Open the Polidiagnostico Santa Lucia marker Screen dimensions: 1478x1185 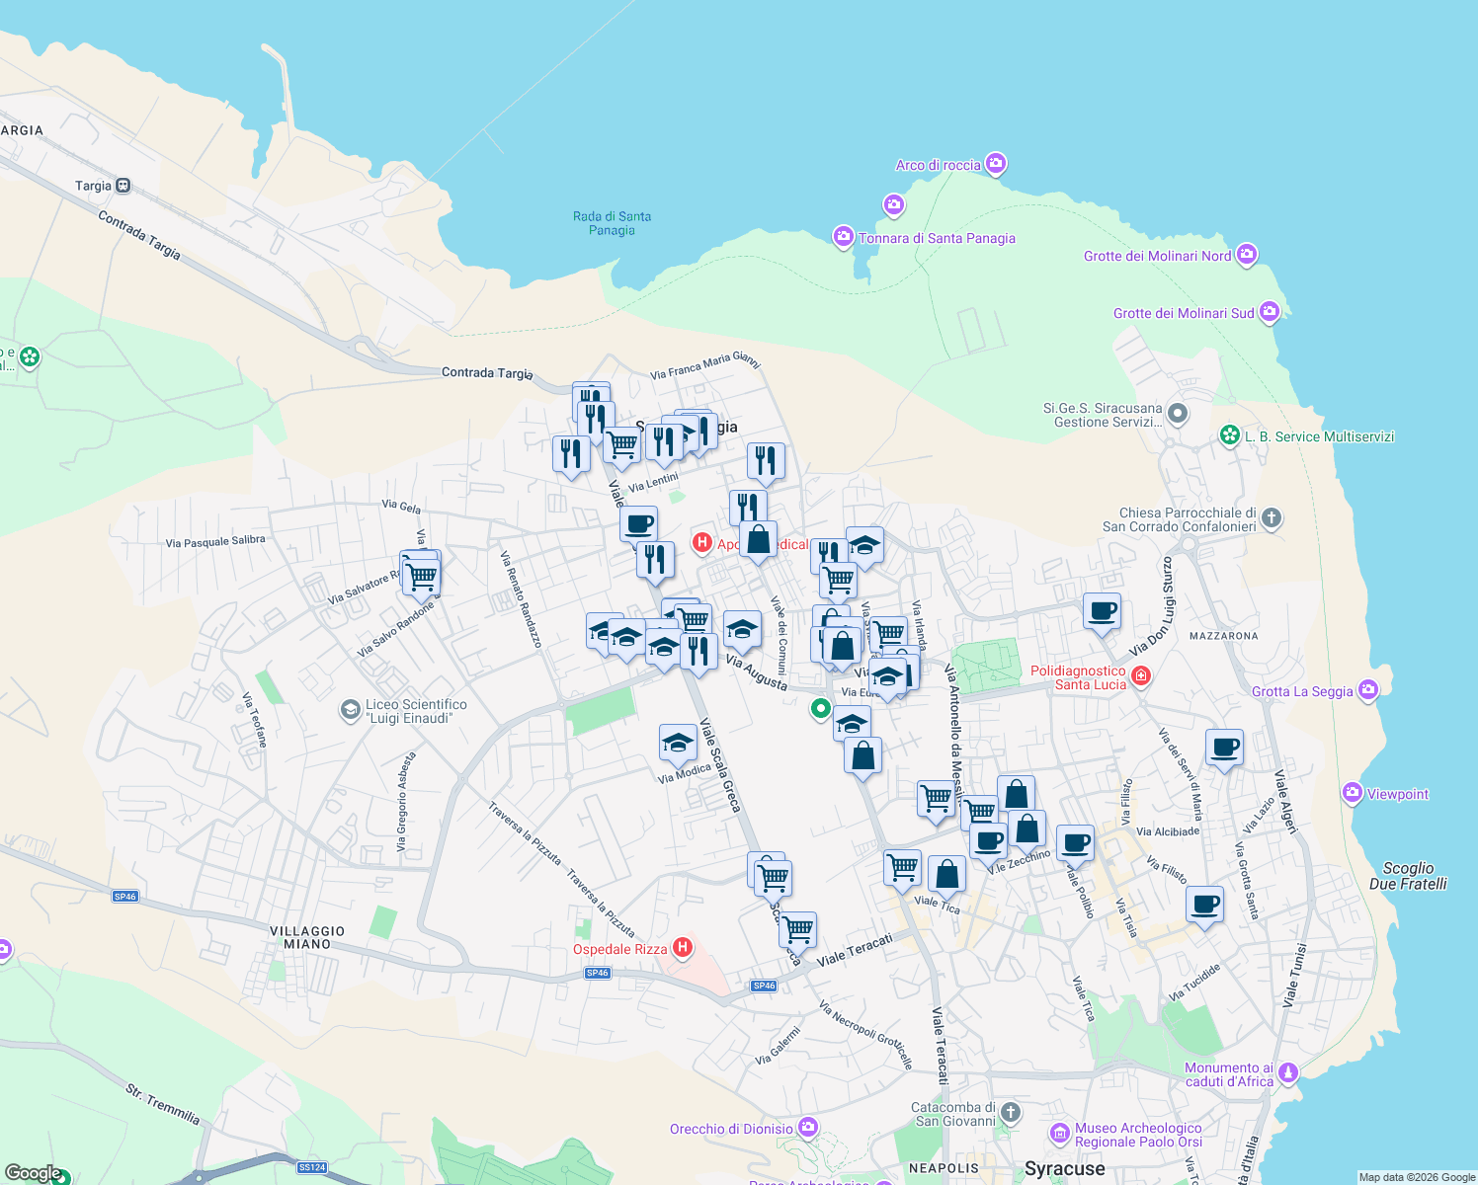tap(1141, 674)
